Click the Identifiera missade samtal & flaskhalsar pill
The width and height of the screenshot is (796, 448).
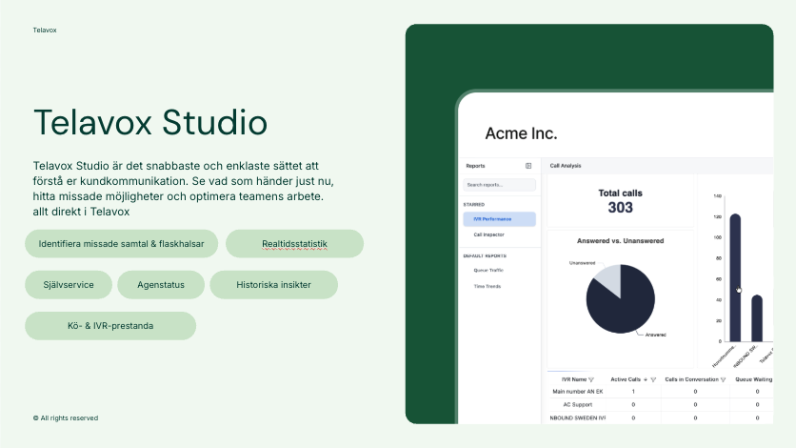(x=122, y=244)
